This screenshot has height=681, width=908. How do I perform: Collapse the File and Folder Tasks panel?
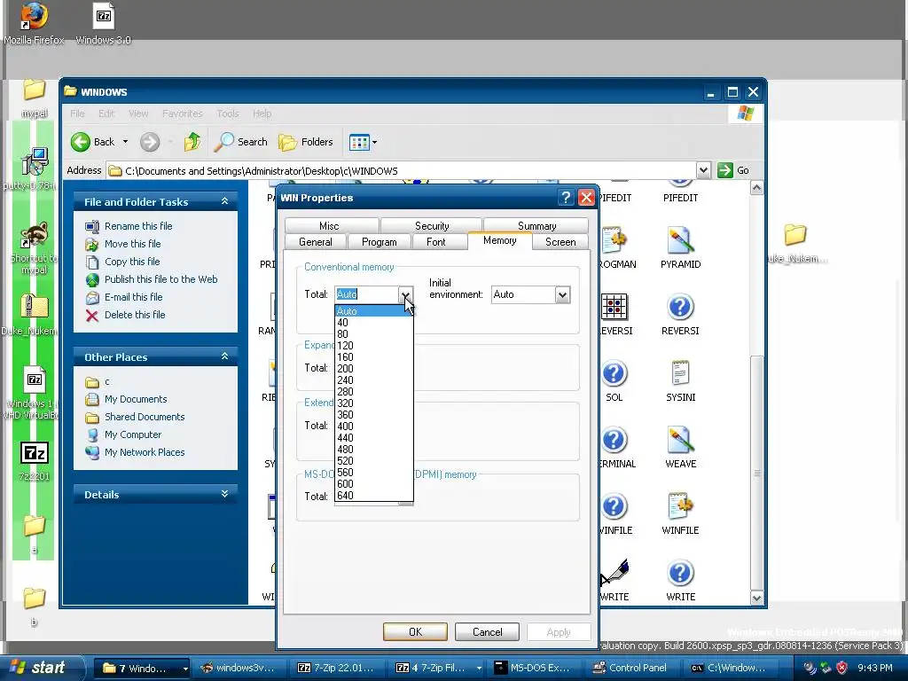click(224, 201)
